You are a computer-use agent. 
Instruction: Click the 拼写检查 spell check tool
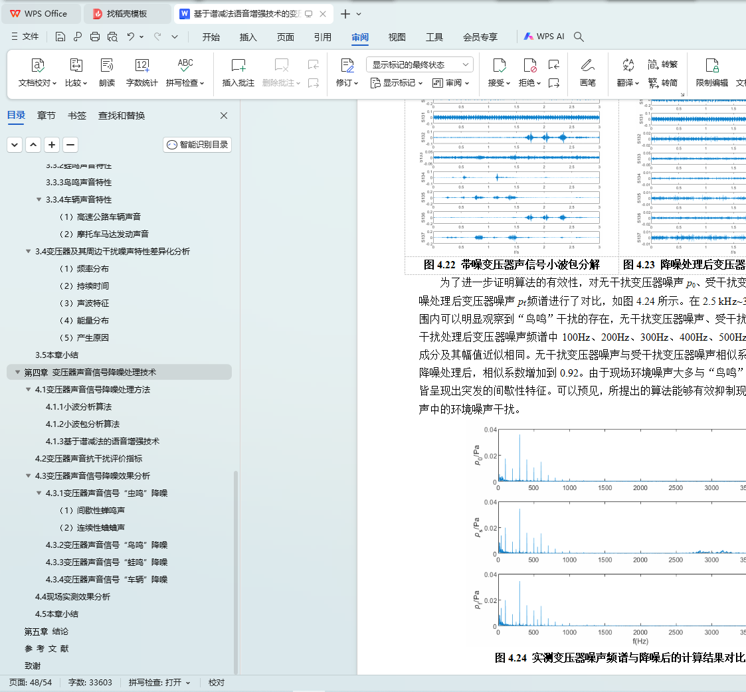185,72
